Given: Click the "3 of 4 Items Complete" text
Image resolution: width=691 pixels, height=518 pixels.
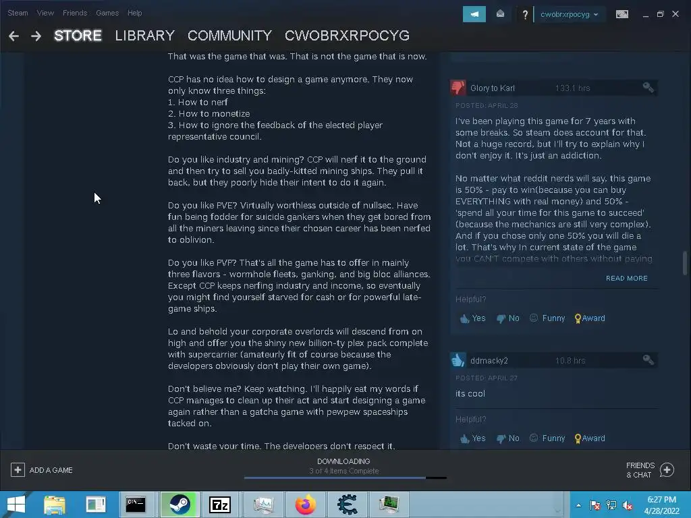Looking at the screenshot, I should [343, 471].
